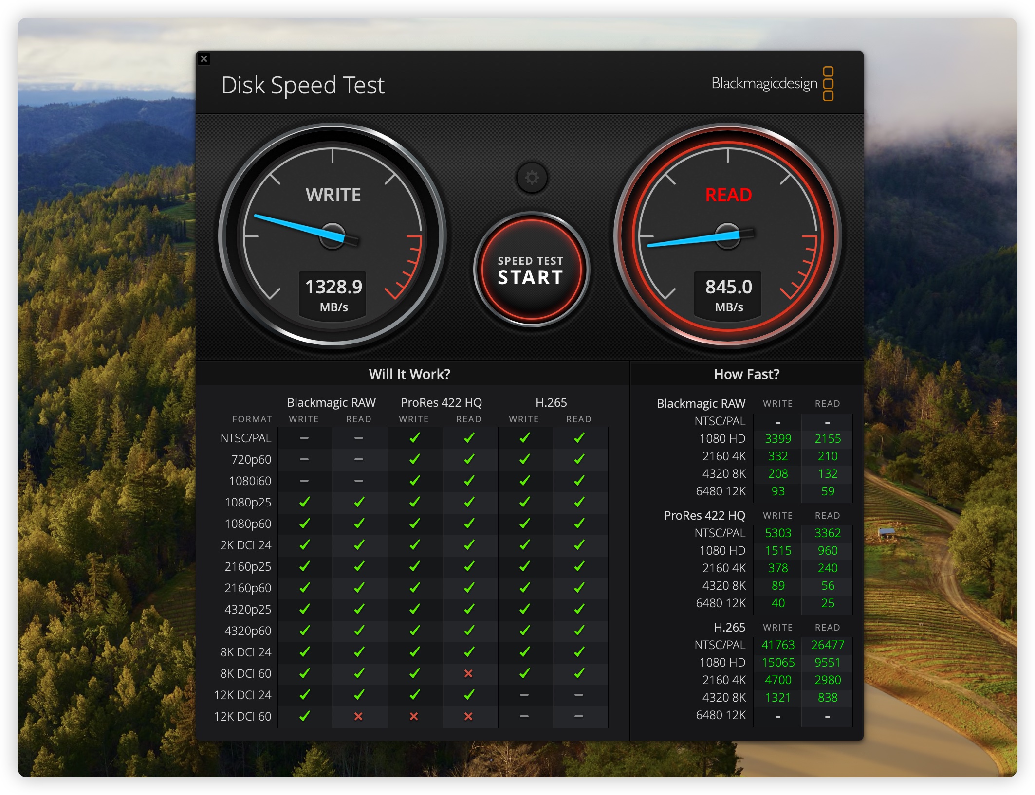
Task: Click the 25 ProRes 6480 12K read value
Action: coord(828,603)
